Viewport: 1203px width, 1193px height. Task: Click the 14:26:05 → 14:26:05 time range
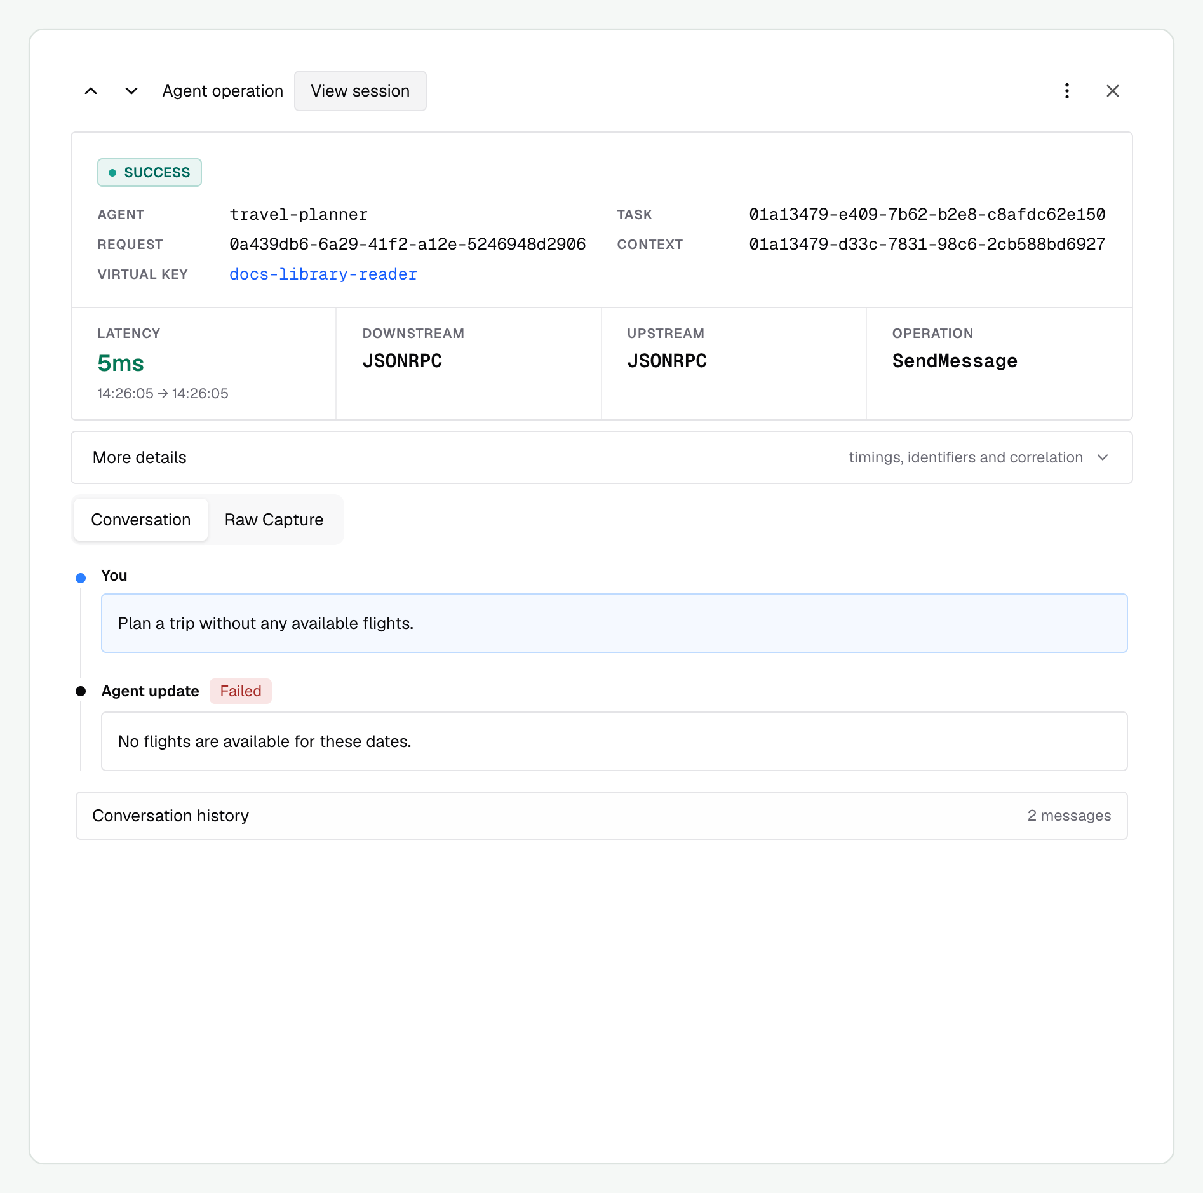click(x=163, y=394)
